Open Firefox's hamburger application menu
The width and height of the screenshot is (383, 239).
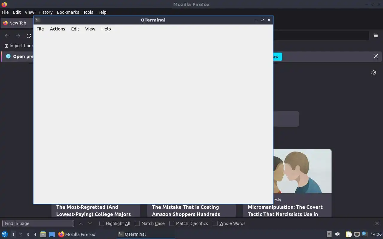[x=376, y=36]
